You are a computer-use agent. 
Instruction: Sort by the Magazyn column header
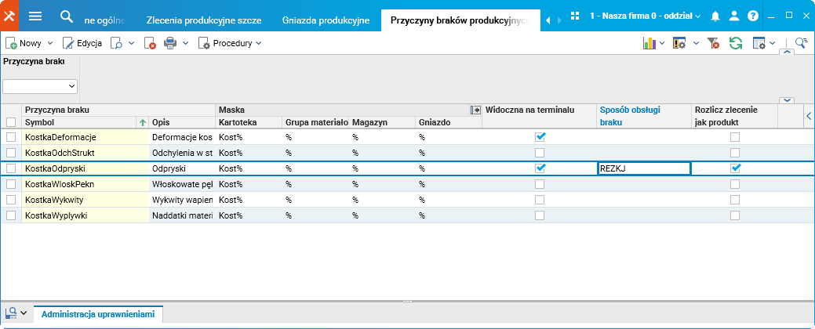(381, 122)
